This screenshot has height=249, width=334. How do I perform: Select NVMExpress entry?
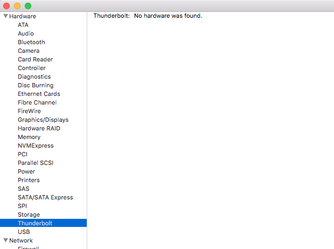pyautogui.click(x=36, y=146)
